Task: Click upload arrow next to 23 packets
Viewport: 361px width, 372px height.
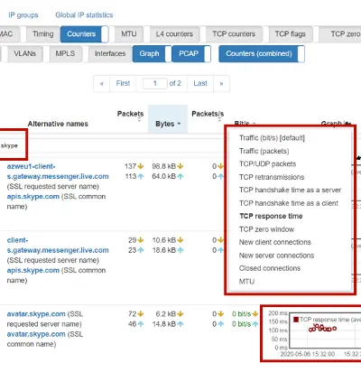Action: (x=141, y=250)
